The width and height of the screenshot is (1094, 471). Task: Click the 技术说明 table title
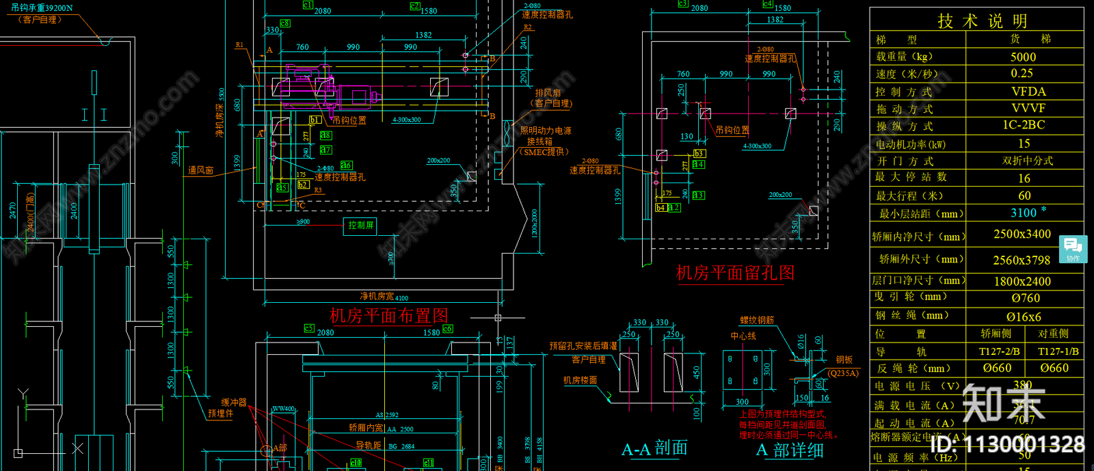pyautogui.click(x=983, y=21)
